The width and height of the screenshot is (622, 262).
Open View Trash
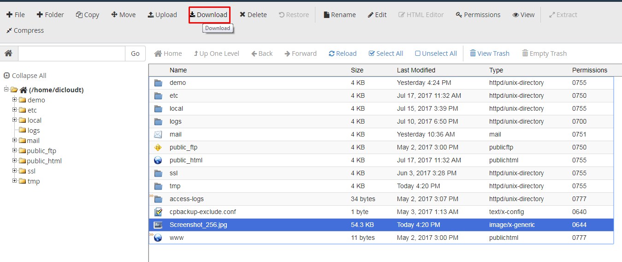490,54
